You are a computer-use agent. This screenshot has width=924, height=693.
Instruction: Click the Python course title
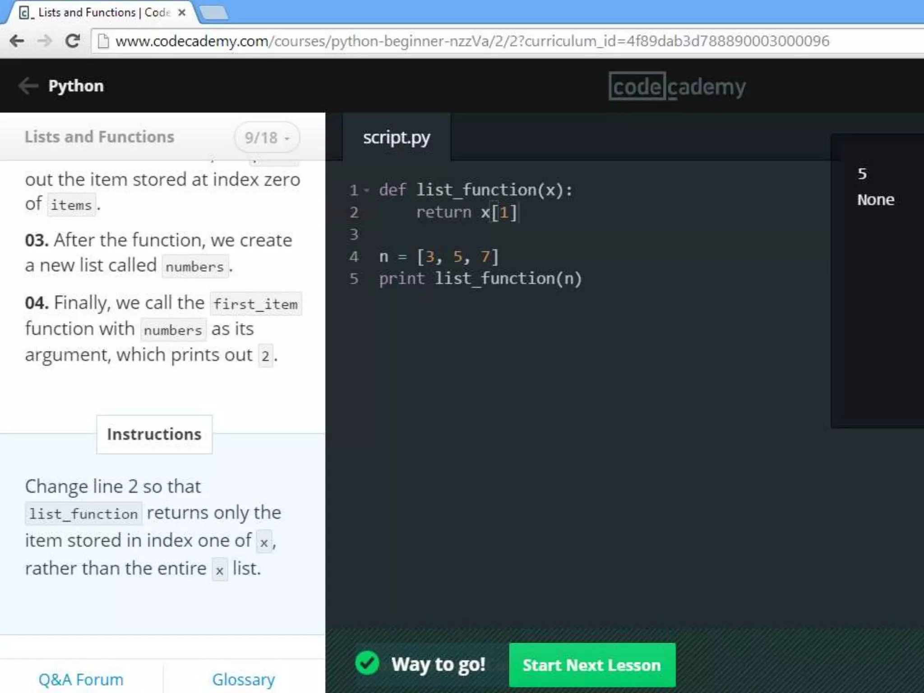click(76, 86)
